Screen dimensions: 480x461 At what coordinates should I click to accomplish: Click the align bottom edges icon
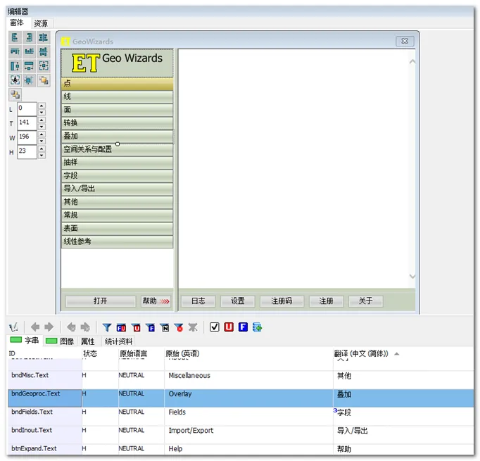(29, 51)
